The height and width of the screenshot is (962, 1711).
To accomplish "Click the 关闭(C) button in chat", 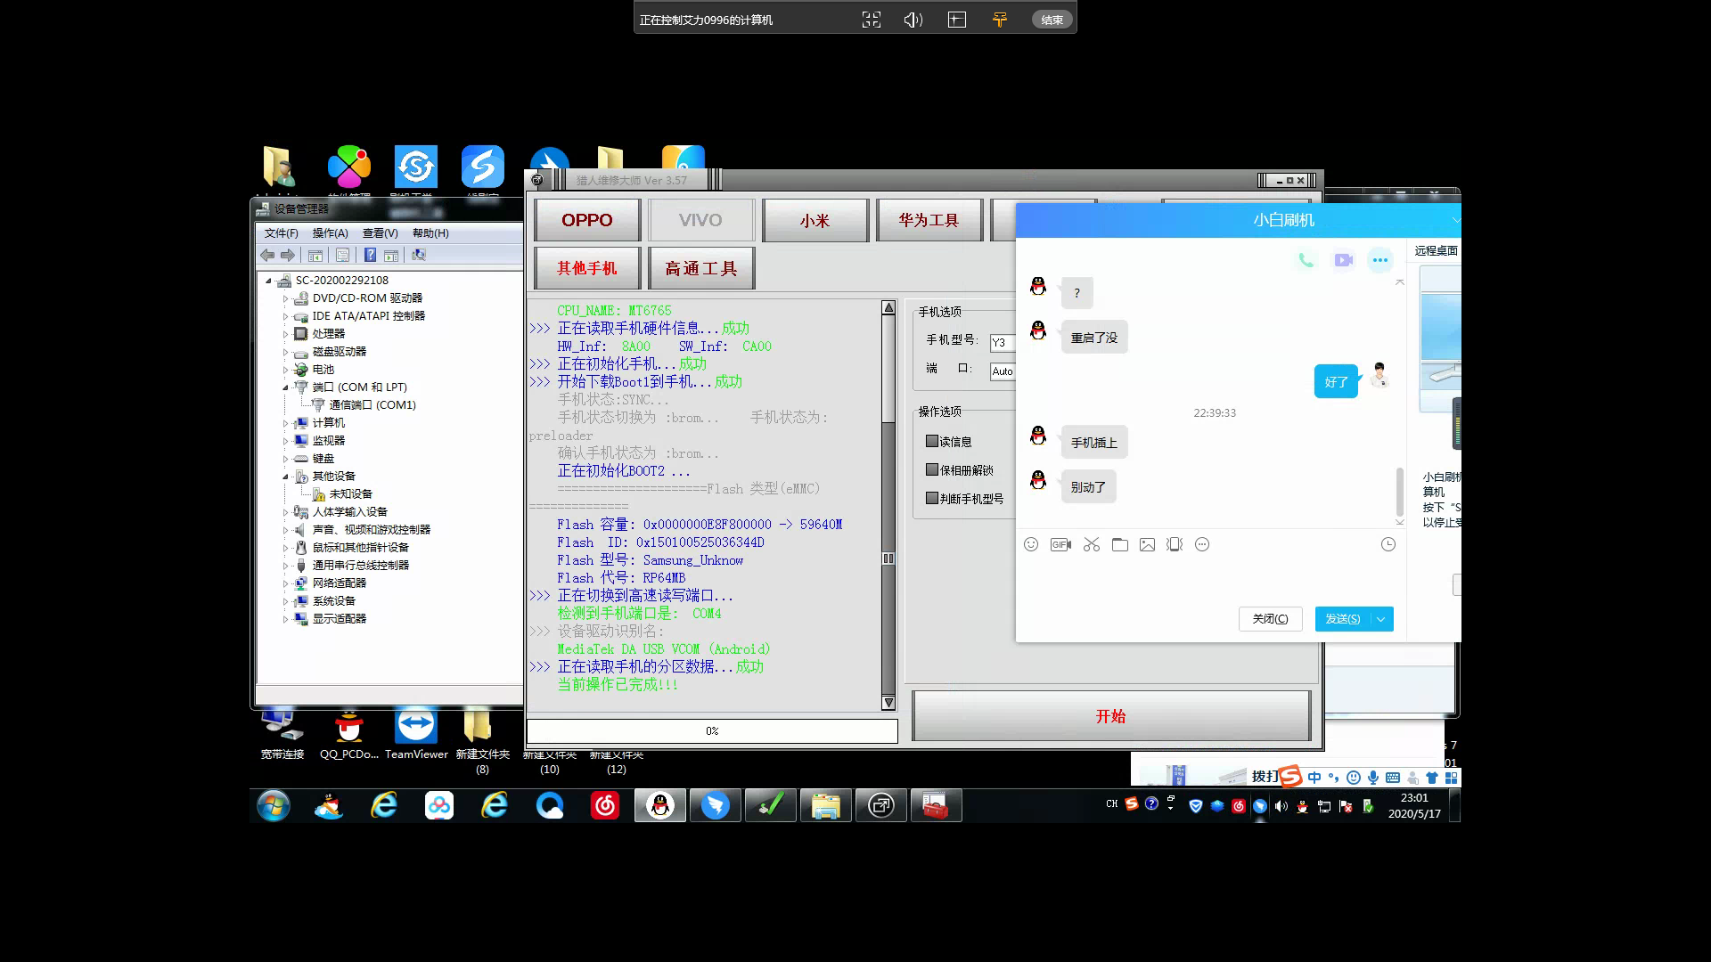I will pyautogui.click(x=1270, y=619).
